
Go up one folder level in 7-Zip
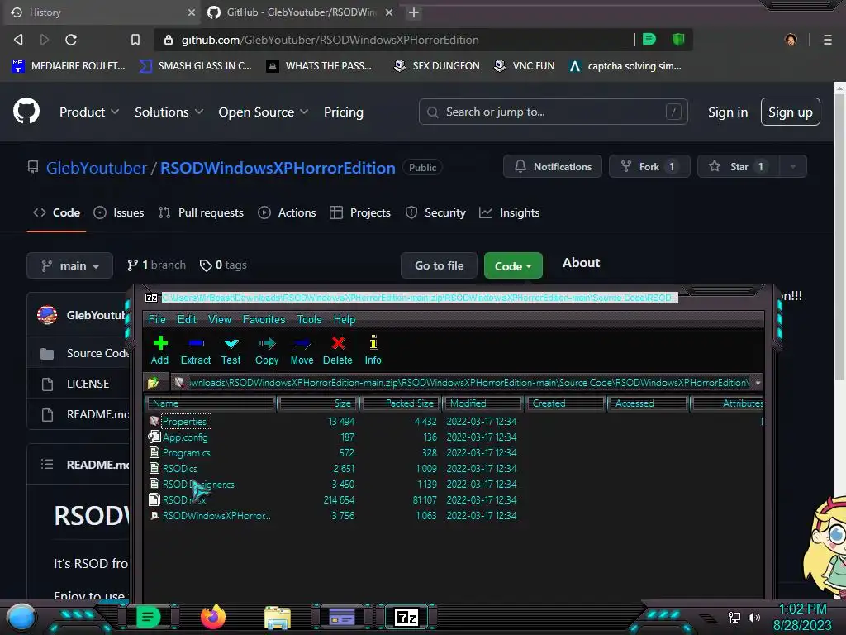click(153, 382)
